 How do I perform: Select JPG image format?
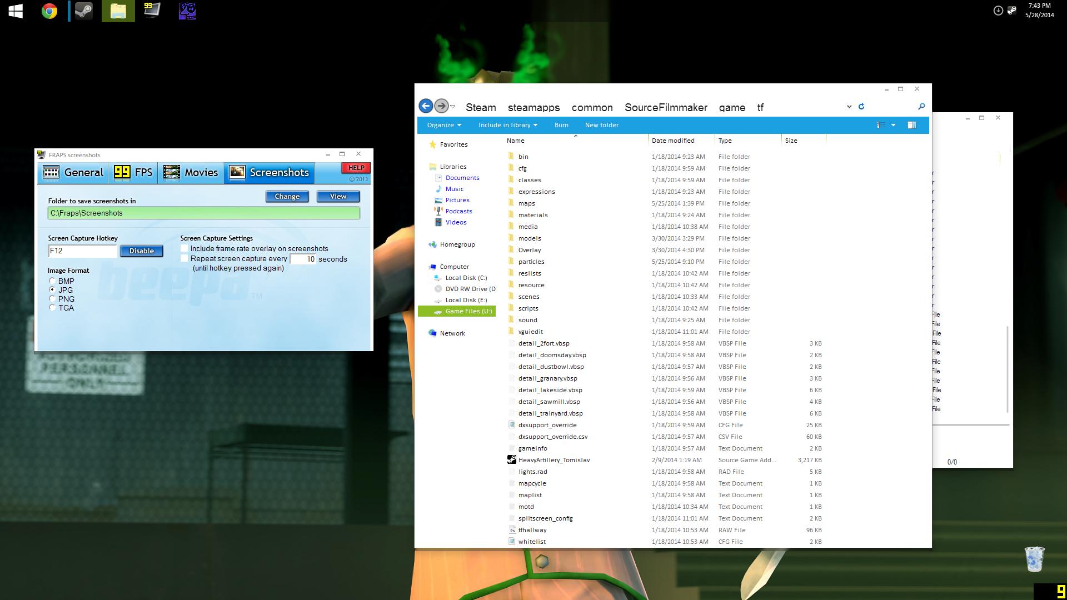tap(52, 290)
